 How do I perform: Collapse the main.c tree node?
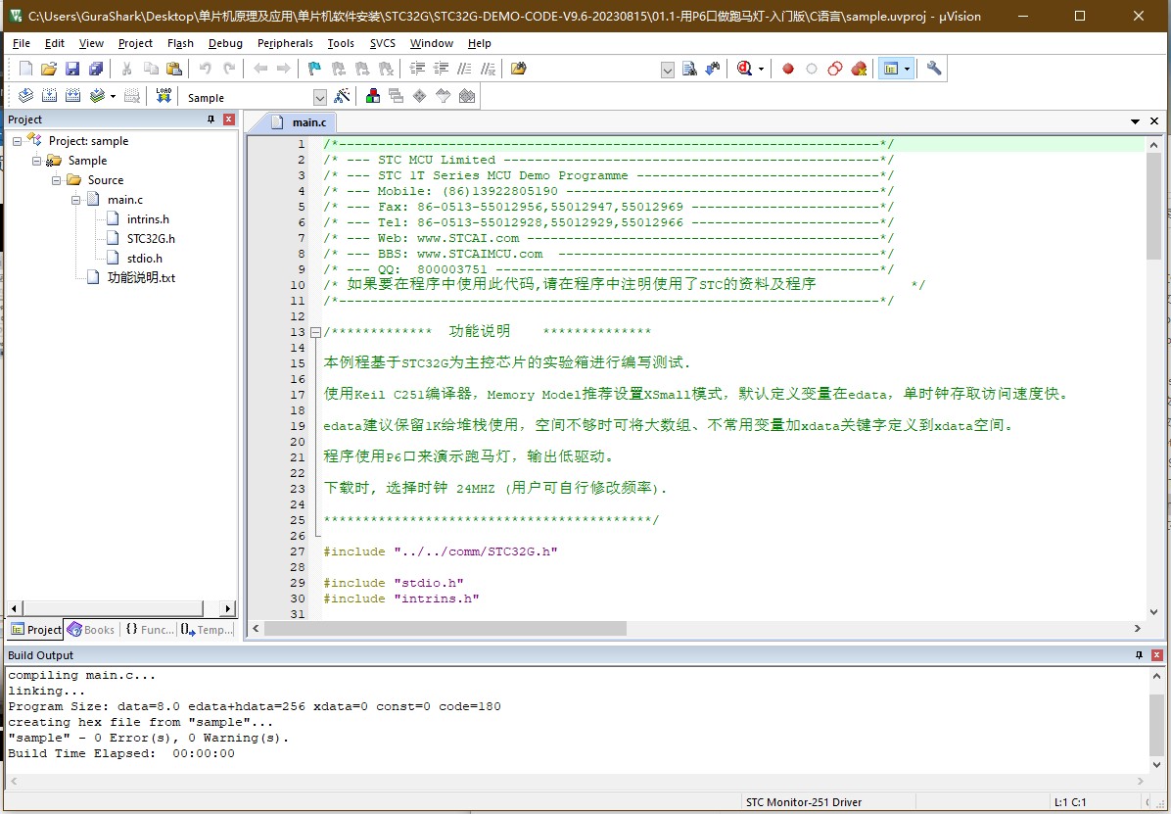pos(75,200)
